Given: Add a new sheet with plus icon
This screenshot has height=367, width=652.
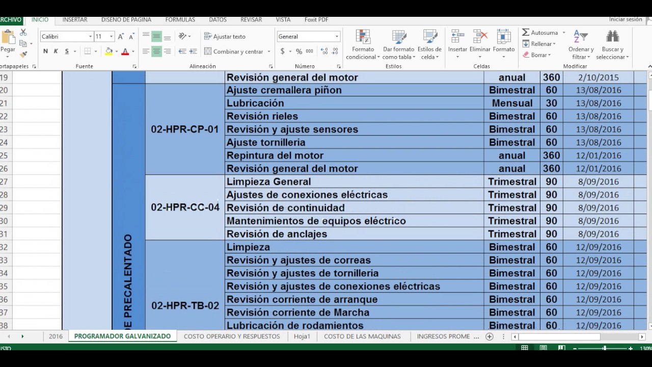Looking at the screenshot, I should 490,336.
